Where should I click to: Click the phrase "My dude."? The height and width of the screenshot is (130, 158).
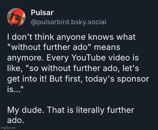pyautogui.click(x=25, y=110)
